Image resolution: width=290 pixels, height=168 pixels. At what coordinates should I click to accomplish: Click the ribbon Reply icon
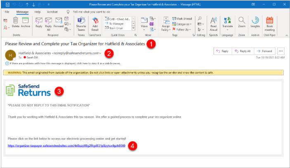point(39,23)
